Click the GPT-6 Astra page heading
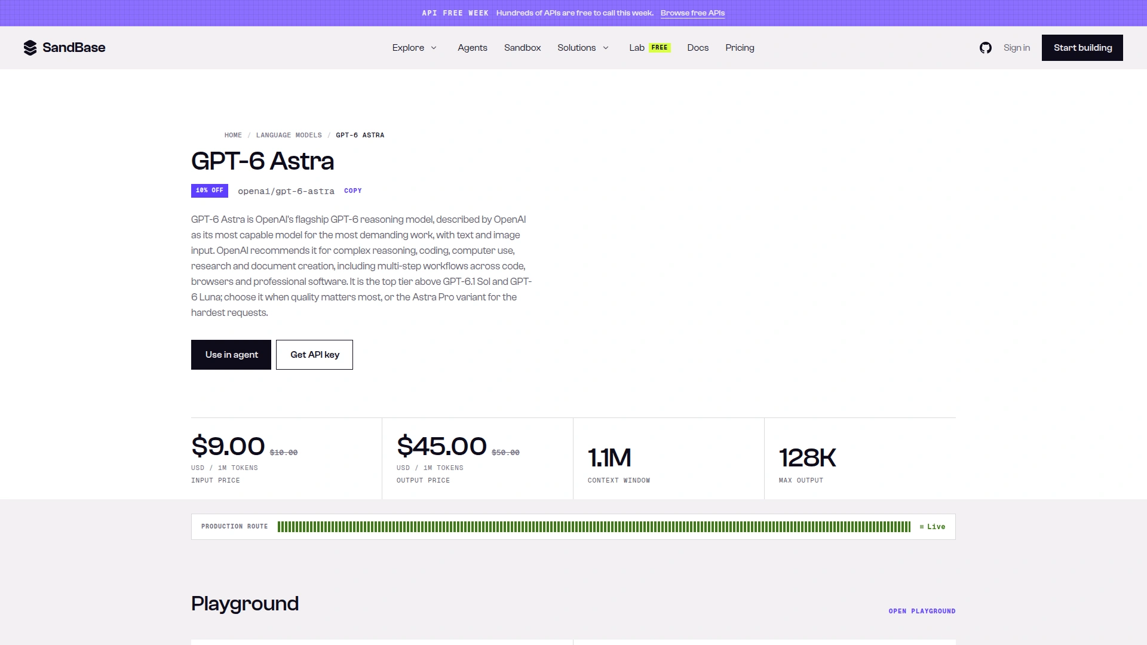 coord(262,161)
